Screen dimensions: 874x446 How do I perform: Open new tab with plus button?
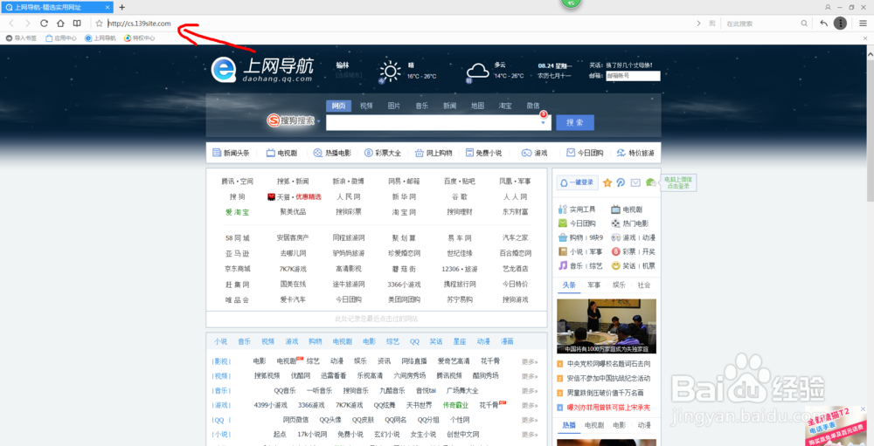tap(122, 7)
